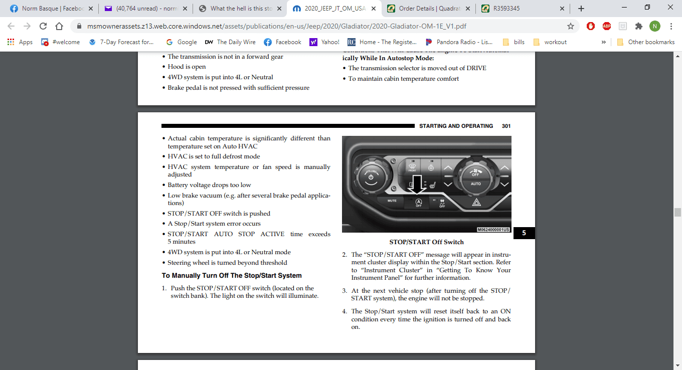682x370 pixels.
Task: Open a new browser tab
Action: pos(581,9)
